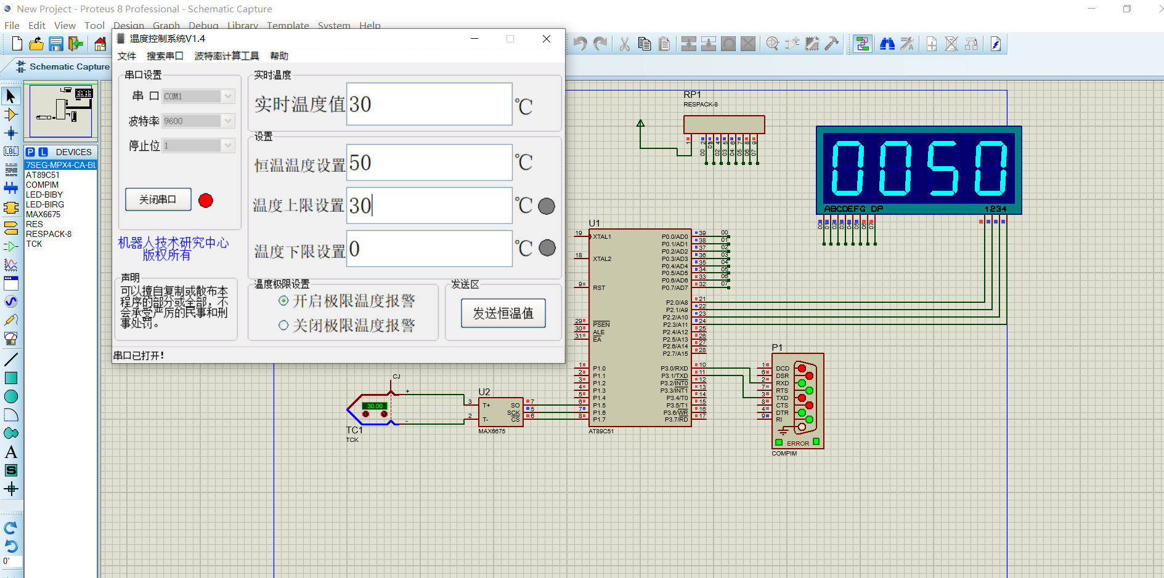Image resolution: width=1164 pixels, height=578 pixels.
Task: Select the Buses Mode tool
Action: [11, 188]
